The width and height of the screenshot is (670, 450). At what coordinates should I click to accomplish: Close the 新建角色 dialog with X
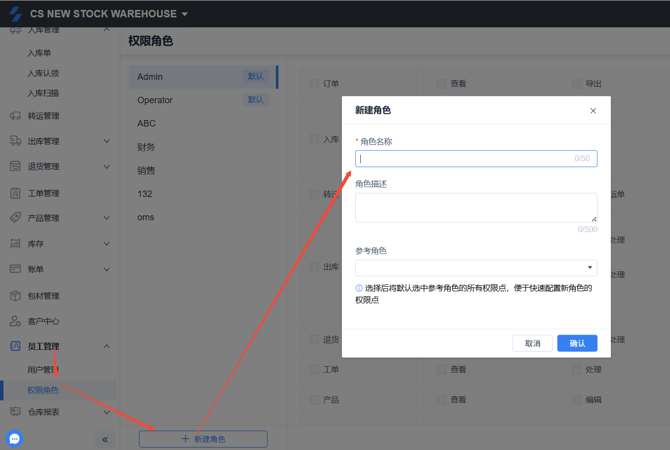click(x=593, y=111)
